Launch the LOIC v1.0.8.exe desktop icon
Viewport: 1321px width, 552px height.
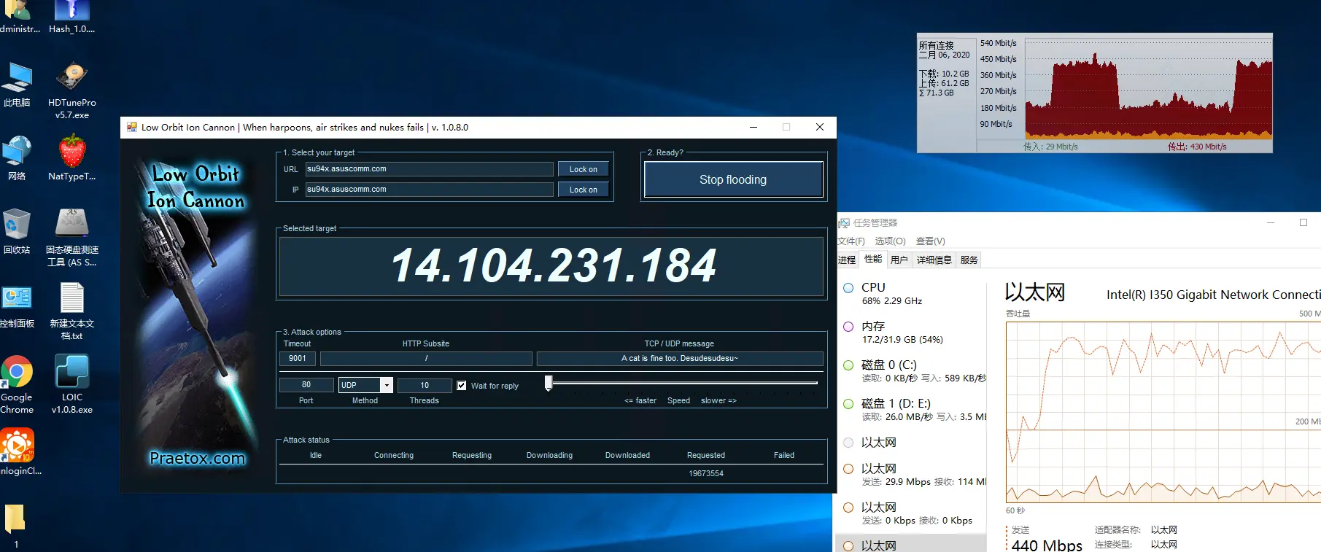pyautogui.click(x=71, y=385)
